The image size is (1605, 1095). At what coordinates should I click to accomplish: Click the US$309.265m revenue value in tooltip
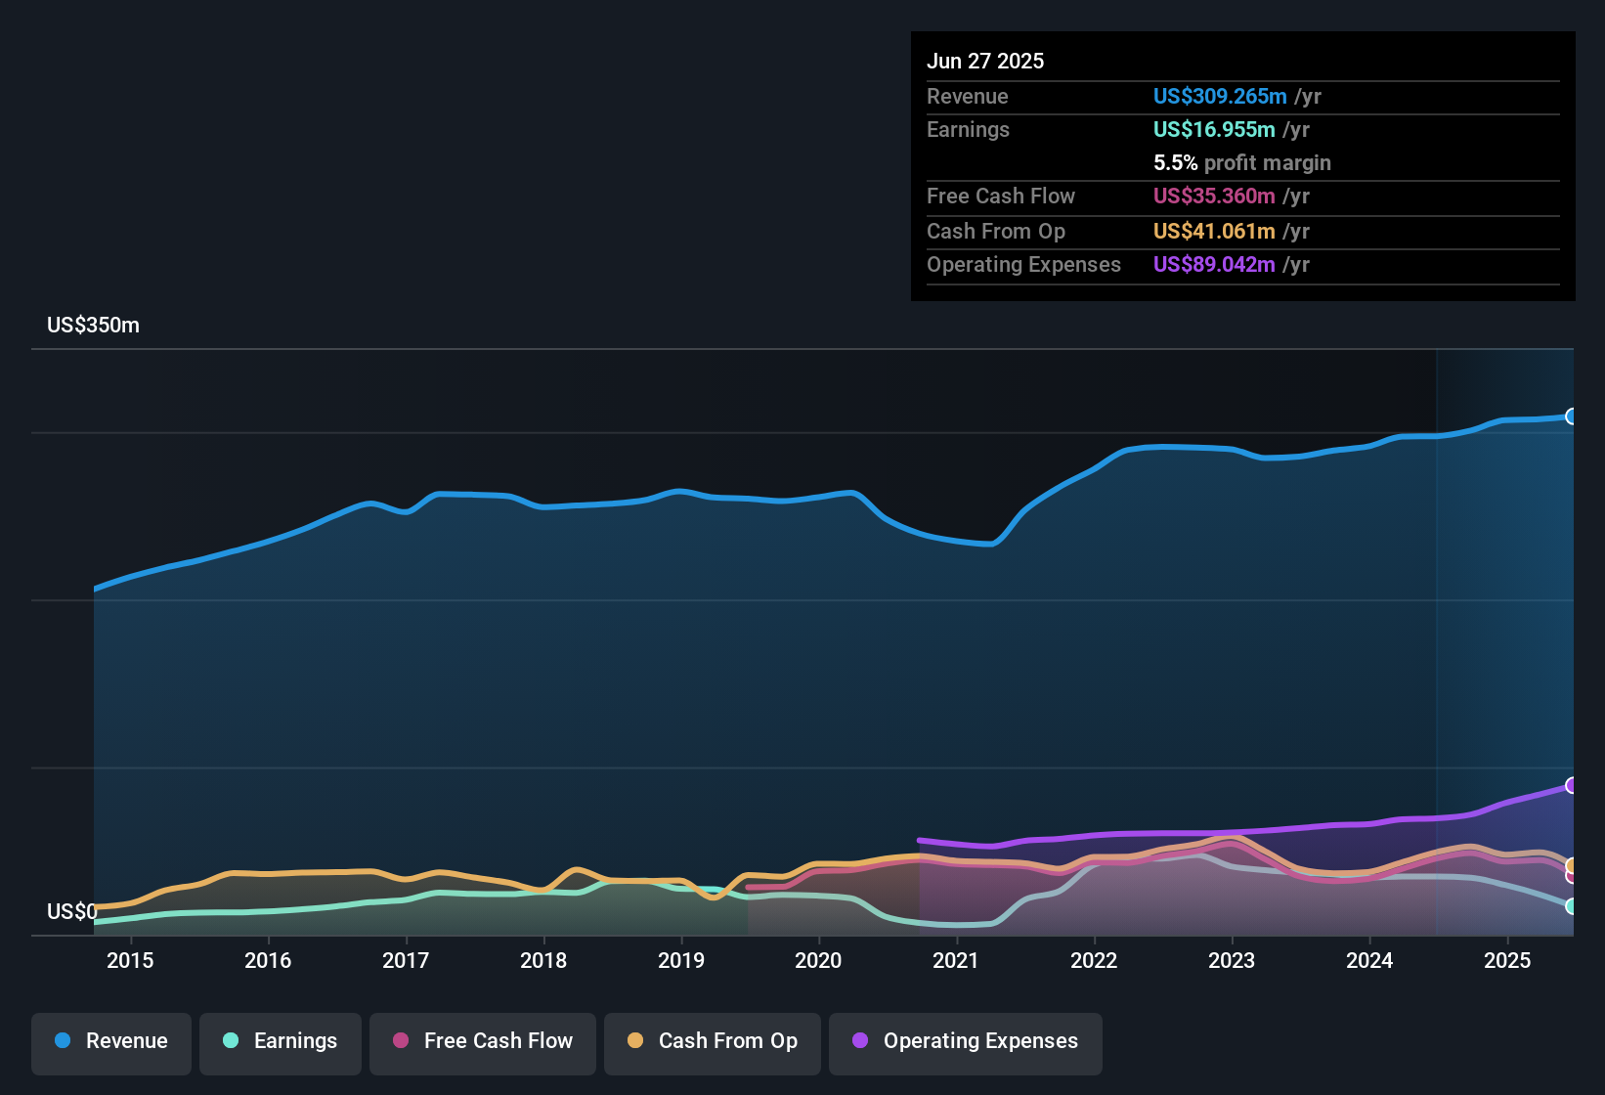[x=1220, y=96]
